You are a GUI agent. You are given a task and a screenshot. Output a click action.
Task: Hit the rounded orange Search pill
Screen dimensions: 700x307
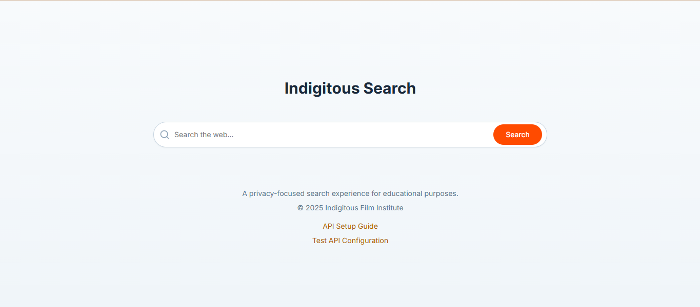tap(517, 135)
